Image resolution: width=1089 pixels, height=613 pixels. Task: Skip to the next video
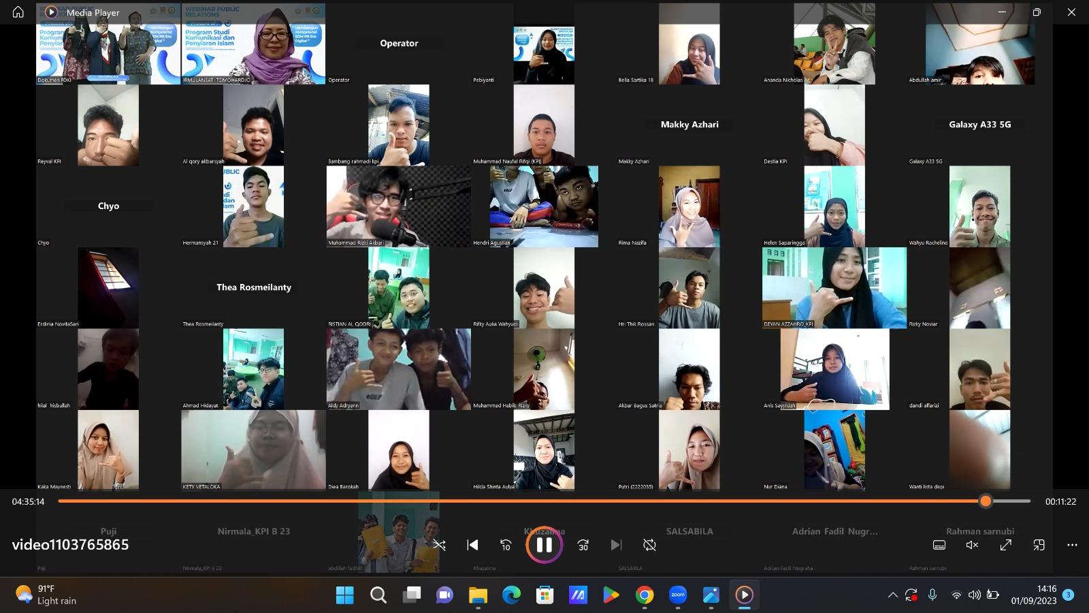tap(615, 545)
